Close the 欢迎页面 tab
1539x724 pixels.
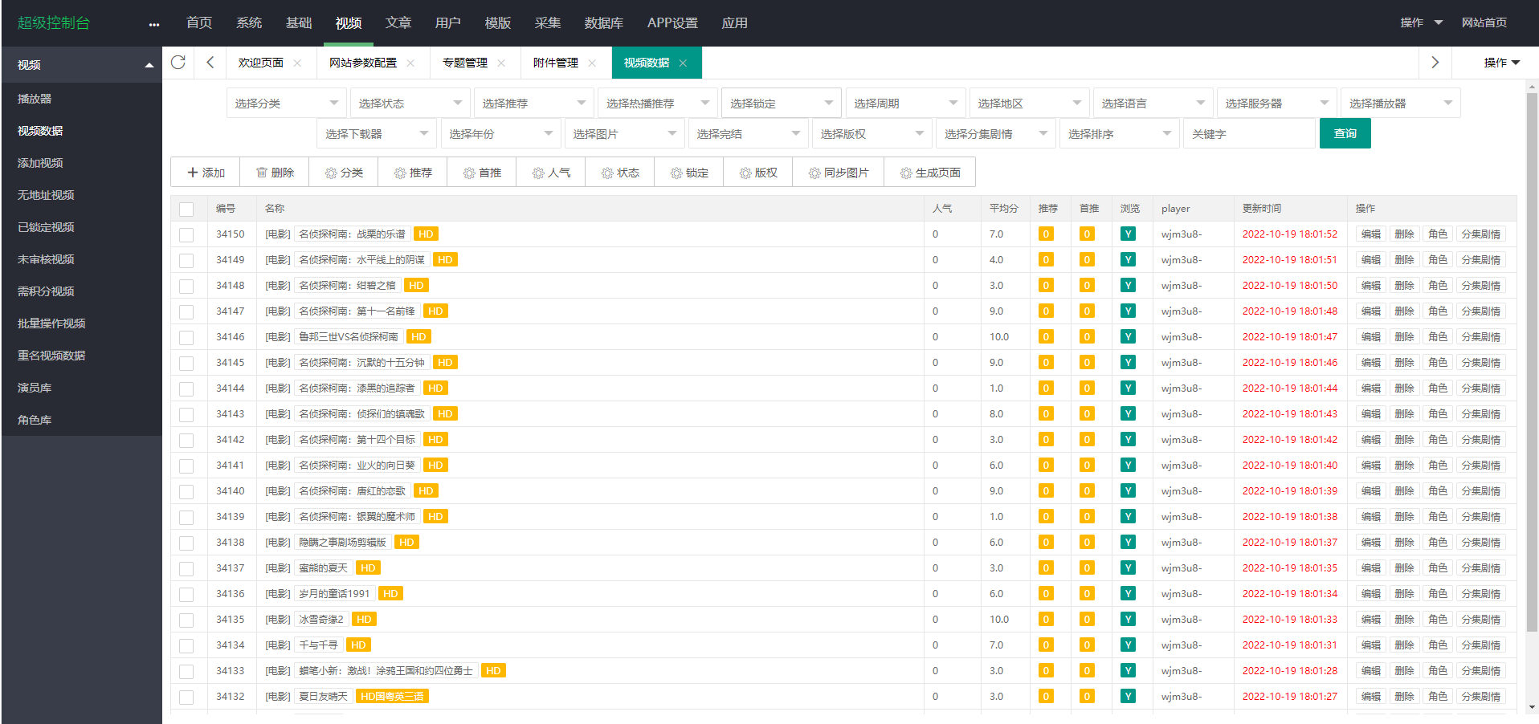[x=297, y=63]
